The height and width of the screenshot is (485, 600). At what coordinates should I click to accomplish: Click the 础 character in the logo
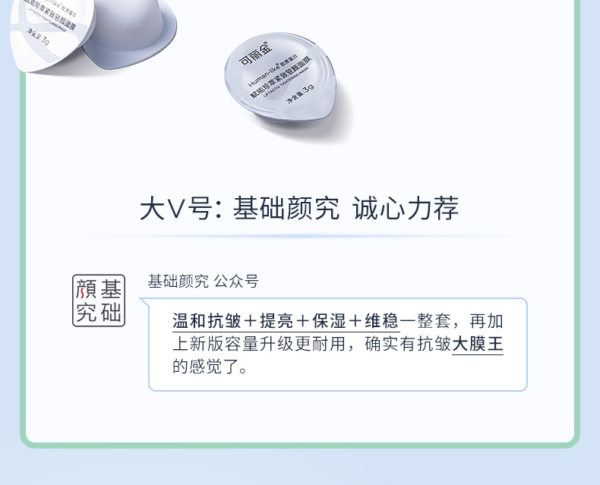[x=112, y=313]
